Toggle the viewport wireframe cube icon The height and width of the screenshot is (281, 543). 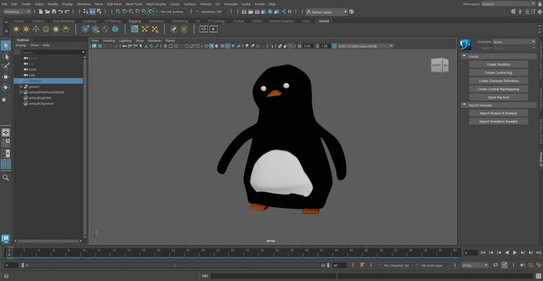(x=206, y=46)
